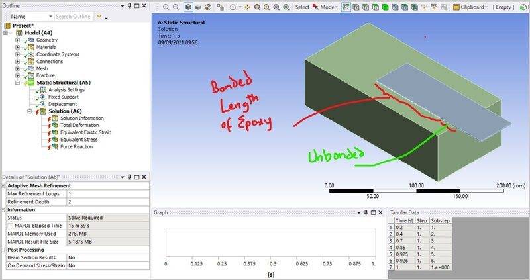Expand the Materials tree node

point(17,47)
